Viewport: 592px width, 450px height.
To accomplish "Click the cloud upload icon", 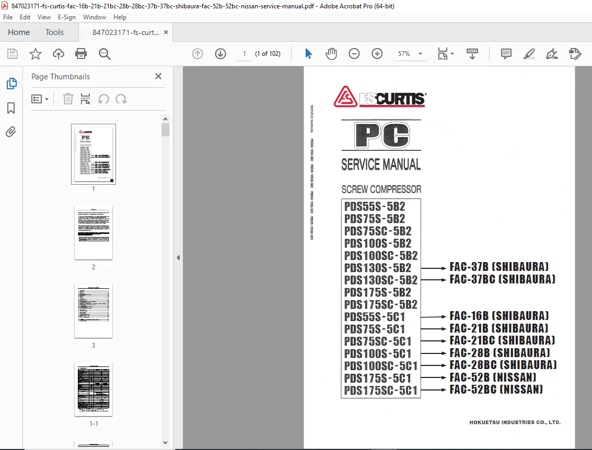I will click(58, 54).
